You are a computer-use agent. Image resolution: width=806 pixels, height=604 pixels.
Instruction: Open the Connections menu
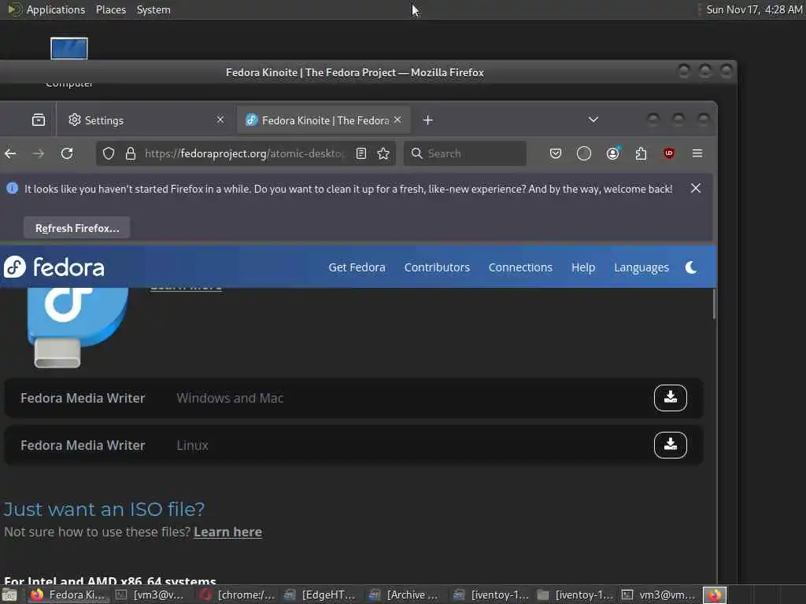(x=520, y=267)
